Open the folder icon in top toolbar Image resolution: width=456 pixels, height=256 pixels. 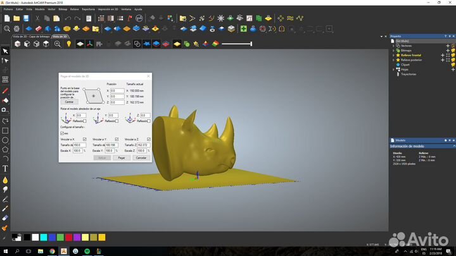tap(16, 18)
